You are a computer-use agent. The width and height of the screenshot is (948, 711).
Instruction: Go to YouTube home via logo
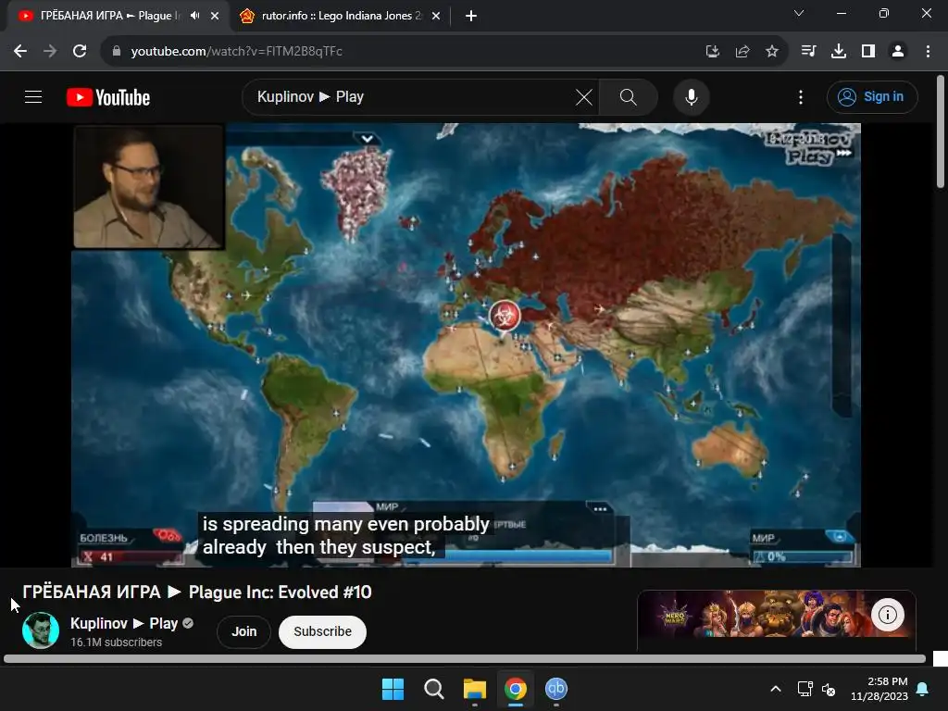tap(108, 96)
